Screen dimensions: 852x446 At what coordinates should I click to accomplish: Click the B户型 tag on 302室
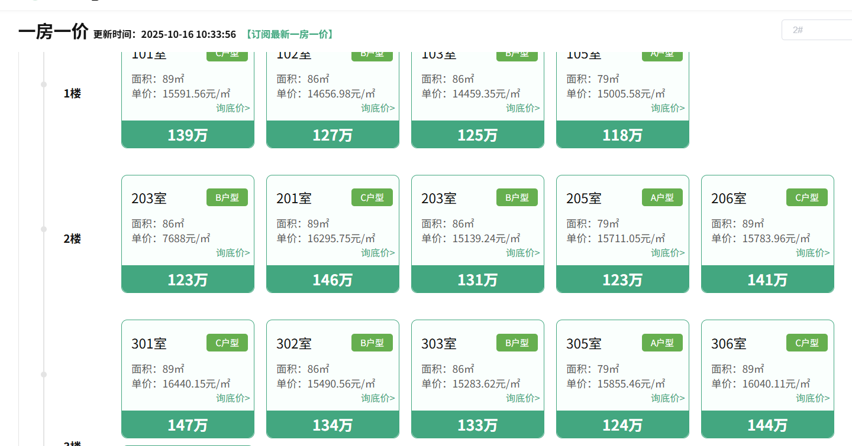click(x=372, y=343)
